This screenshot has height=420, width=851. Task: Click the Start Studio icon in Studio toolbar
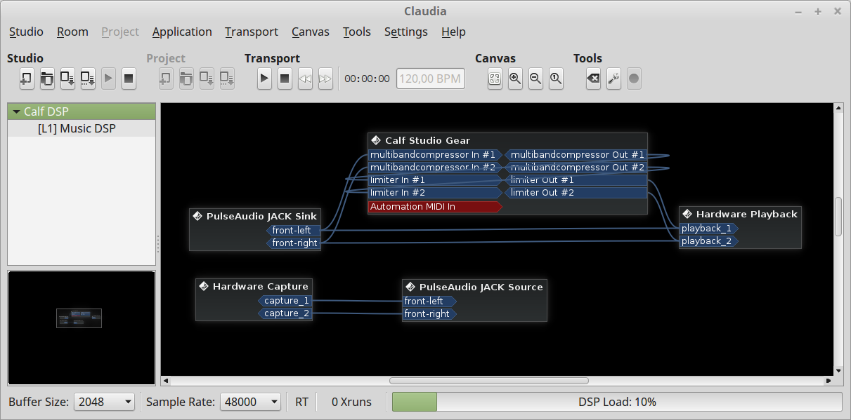click(108, 79)
